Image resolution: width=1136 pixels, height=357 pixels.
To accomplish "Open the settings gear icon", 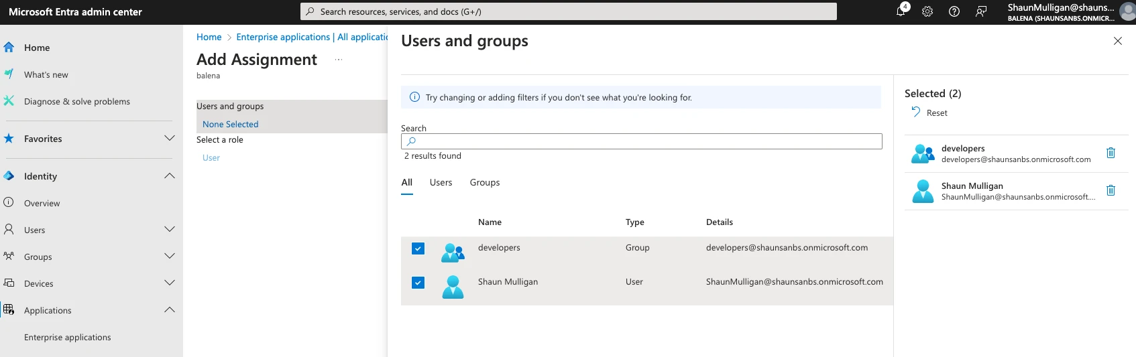I will pos(927,11).
